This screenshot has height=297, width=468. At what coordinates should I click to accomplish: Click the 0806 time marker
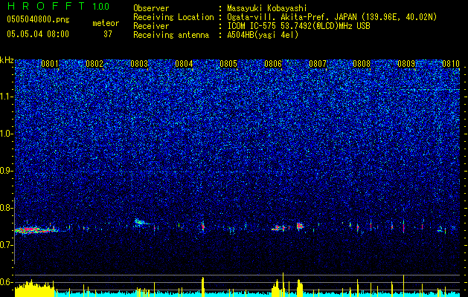point(273,64)
